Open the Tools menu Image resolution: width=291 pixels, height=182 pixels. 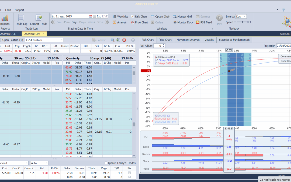tap(8, 10)
